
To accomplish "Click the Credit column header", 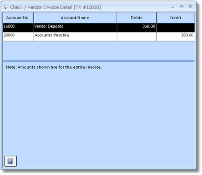I will click(176, 18).
